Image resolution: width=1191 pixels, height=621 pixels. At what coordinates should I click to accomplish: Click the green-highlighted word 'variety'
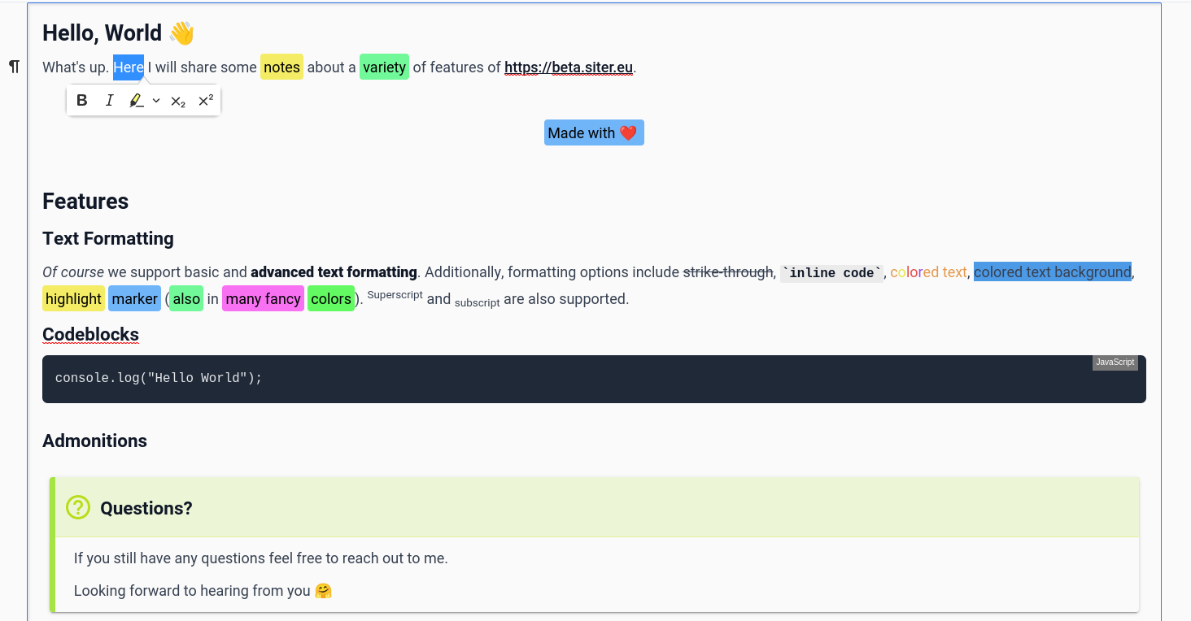pos(384,67)
